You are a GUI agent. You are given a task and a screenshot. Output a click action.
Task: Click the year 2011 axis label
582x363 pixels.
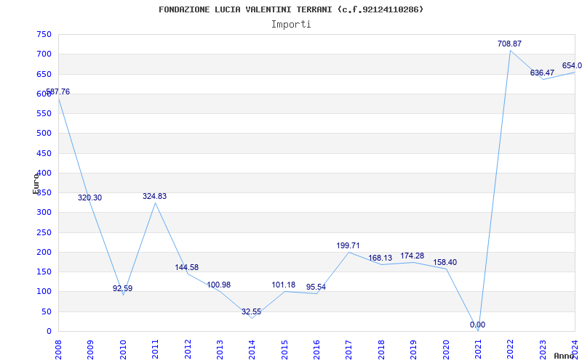155,350
